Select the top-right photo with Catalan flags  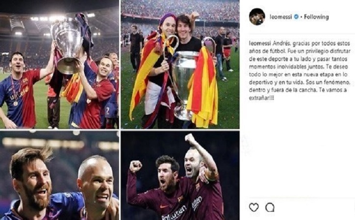pyautogui.click(x=180, y=65)
